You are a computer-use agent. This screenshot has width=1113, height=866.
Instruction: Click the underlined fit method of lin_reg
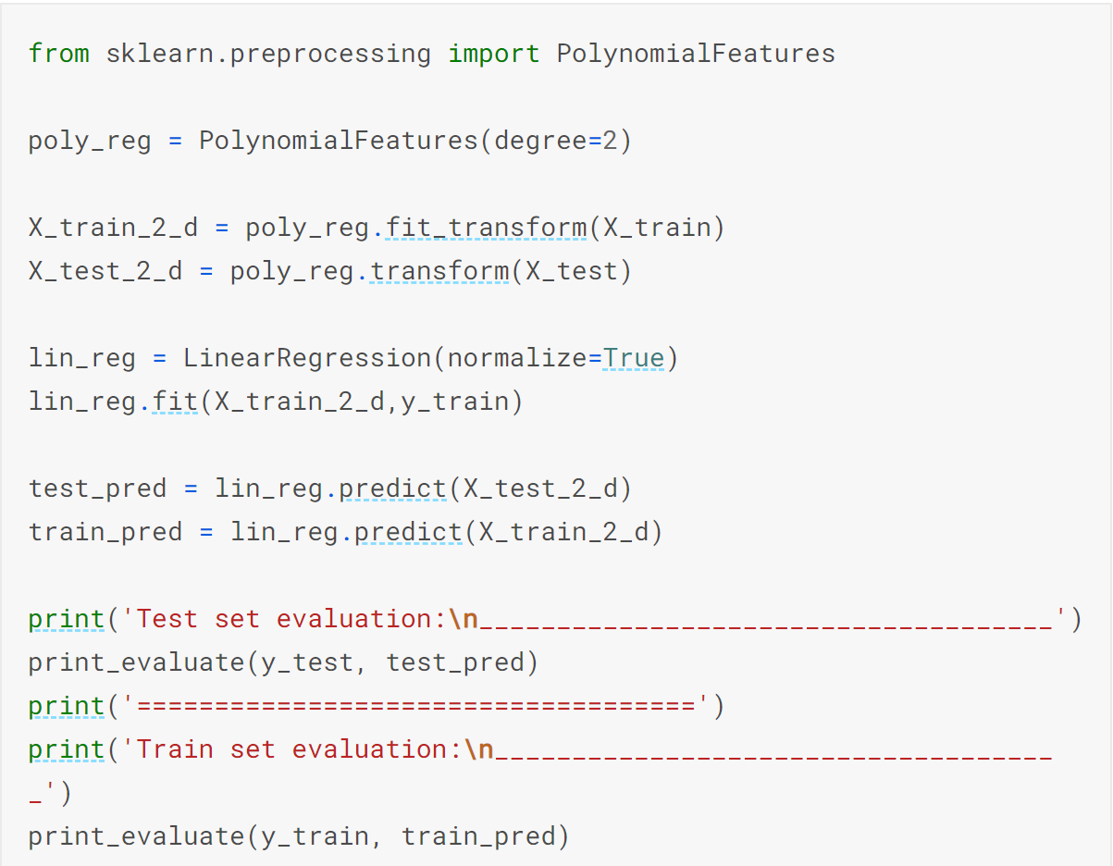click(x=175, y=402)
